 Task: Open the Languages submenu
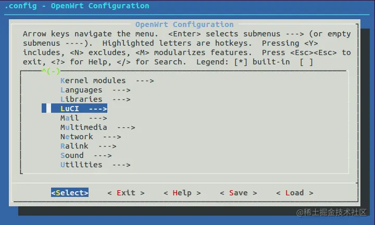[95, 90]
